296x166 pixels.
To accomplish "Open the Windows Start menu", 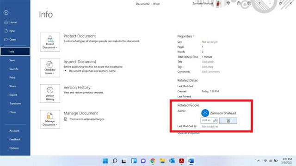I will [x=105, y=161].
